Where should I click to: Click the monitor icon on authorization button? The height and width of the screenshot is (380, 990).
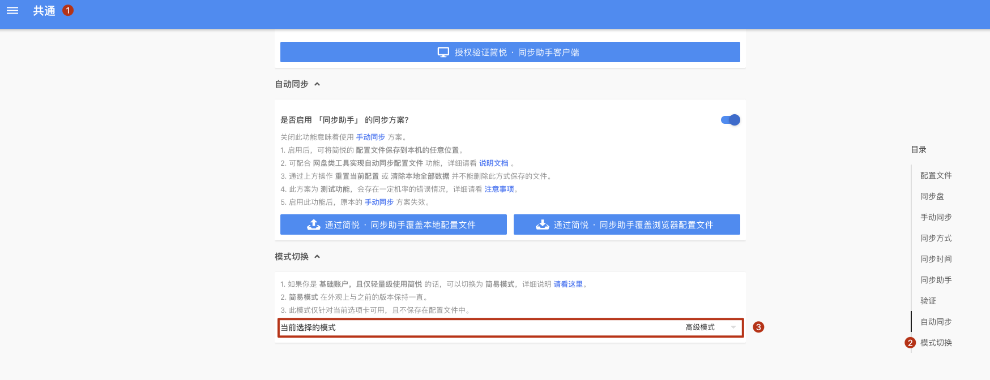click(443, 52)
